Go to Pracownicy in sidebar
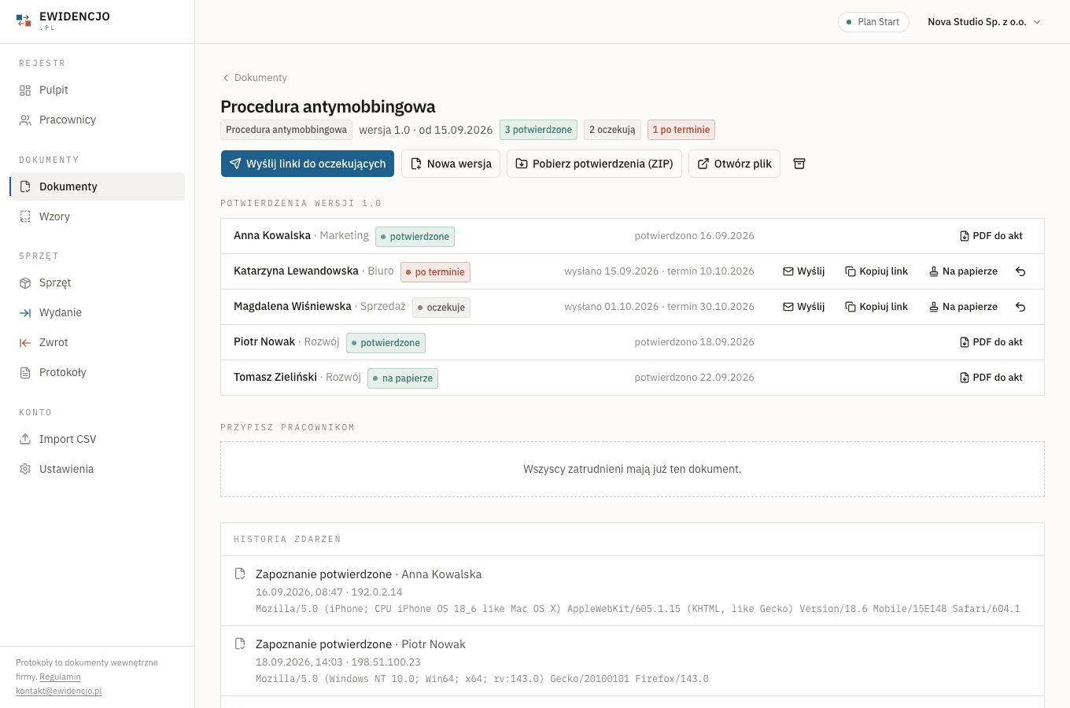1070x708 pixels. tap(97, 120)
